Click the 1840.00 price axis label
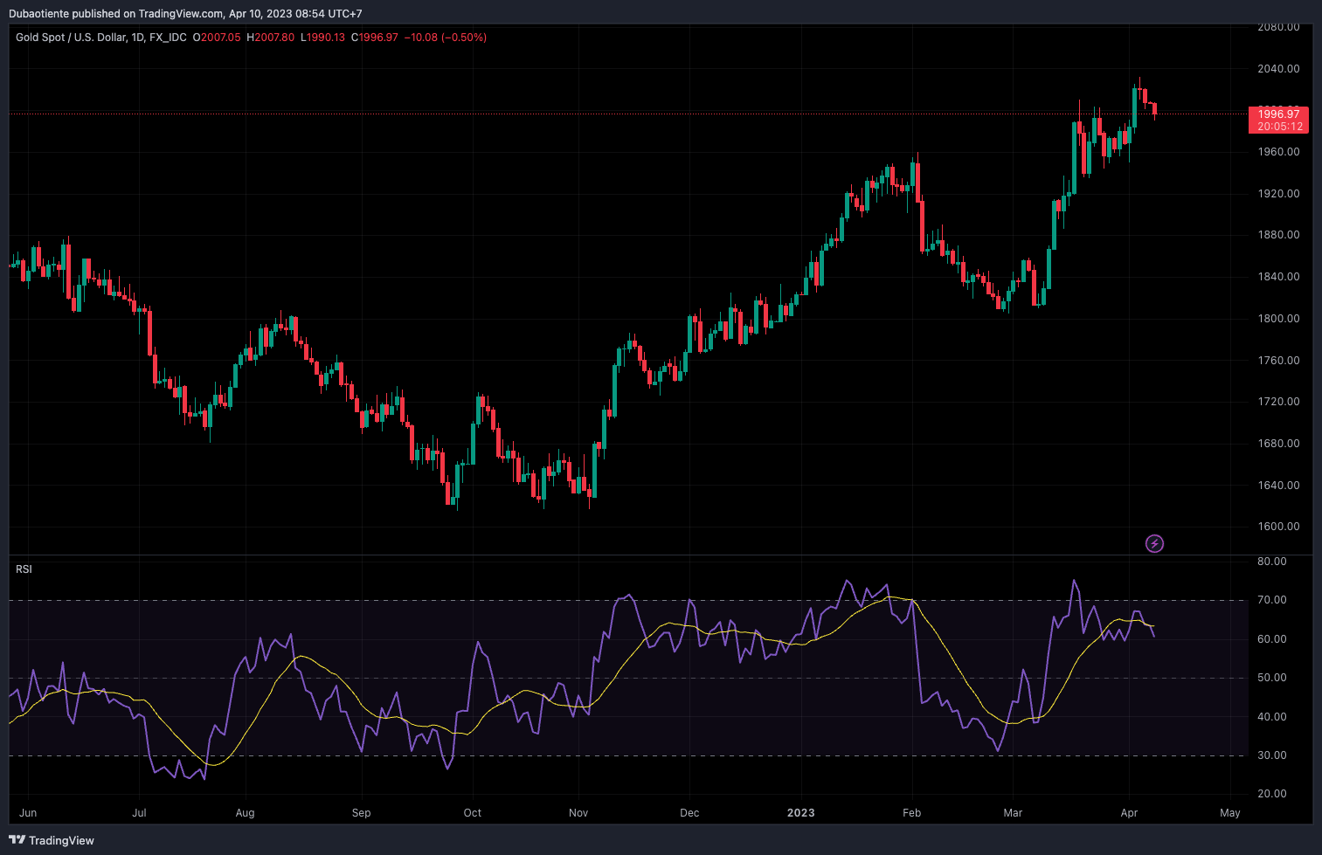The width and height of the screenshot is (1322, 855). (1278, 277)
